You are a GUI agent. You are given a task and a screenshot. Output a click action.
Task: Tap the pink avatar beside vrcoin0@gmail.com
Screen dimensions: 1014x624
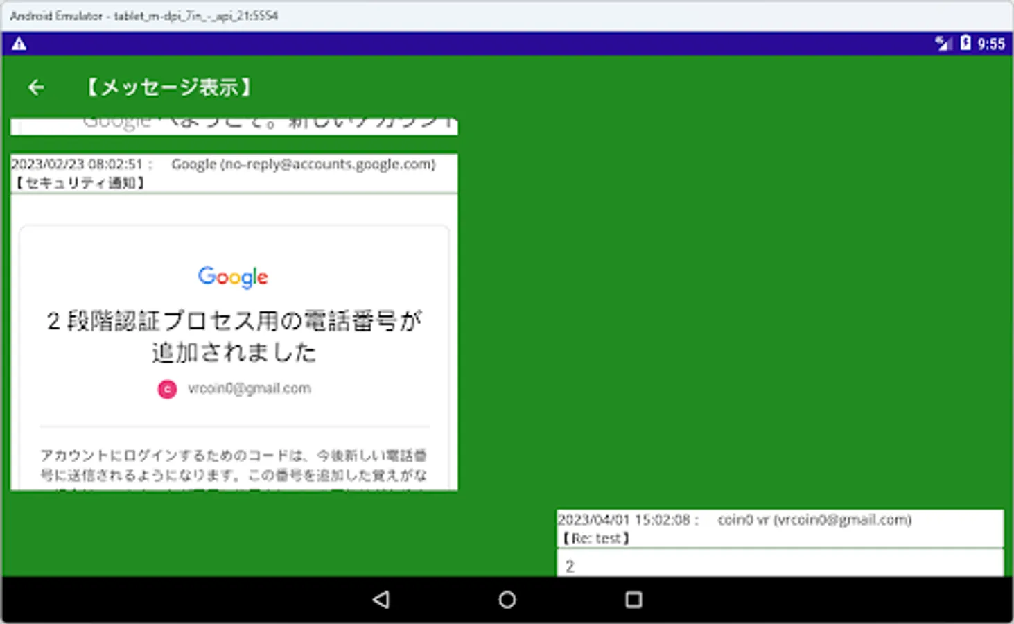167,389
